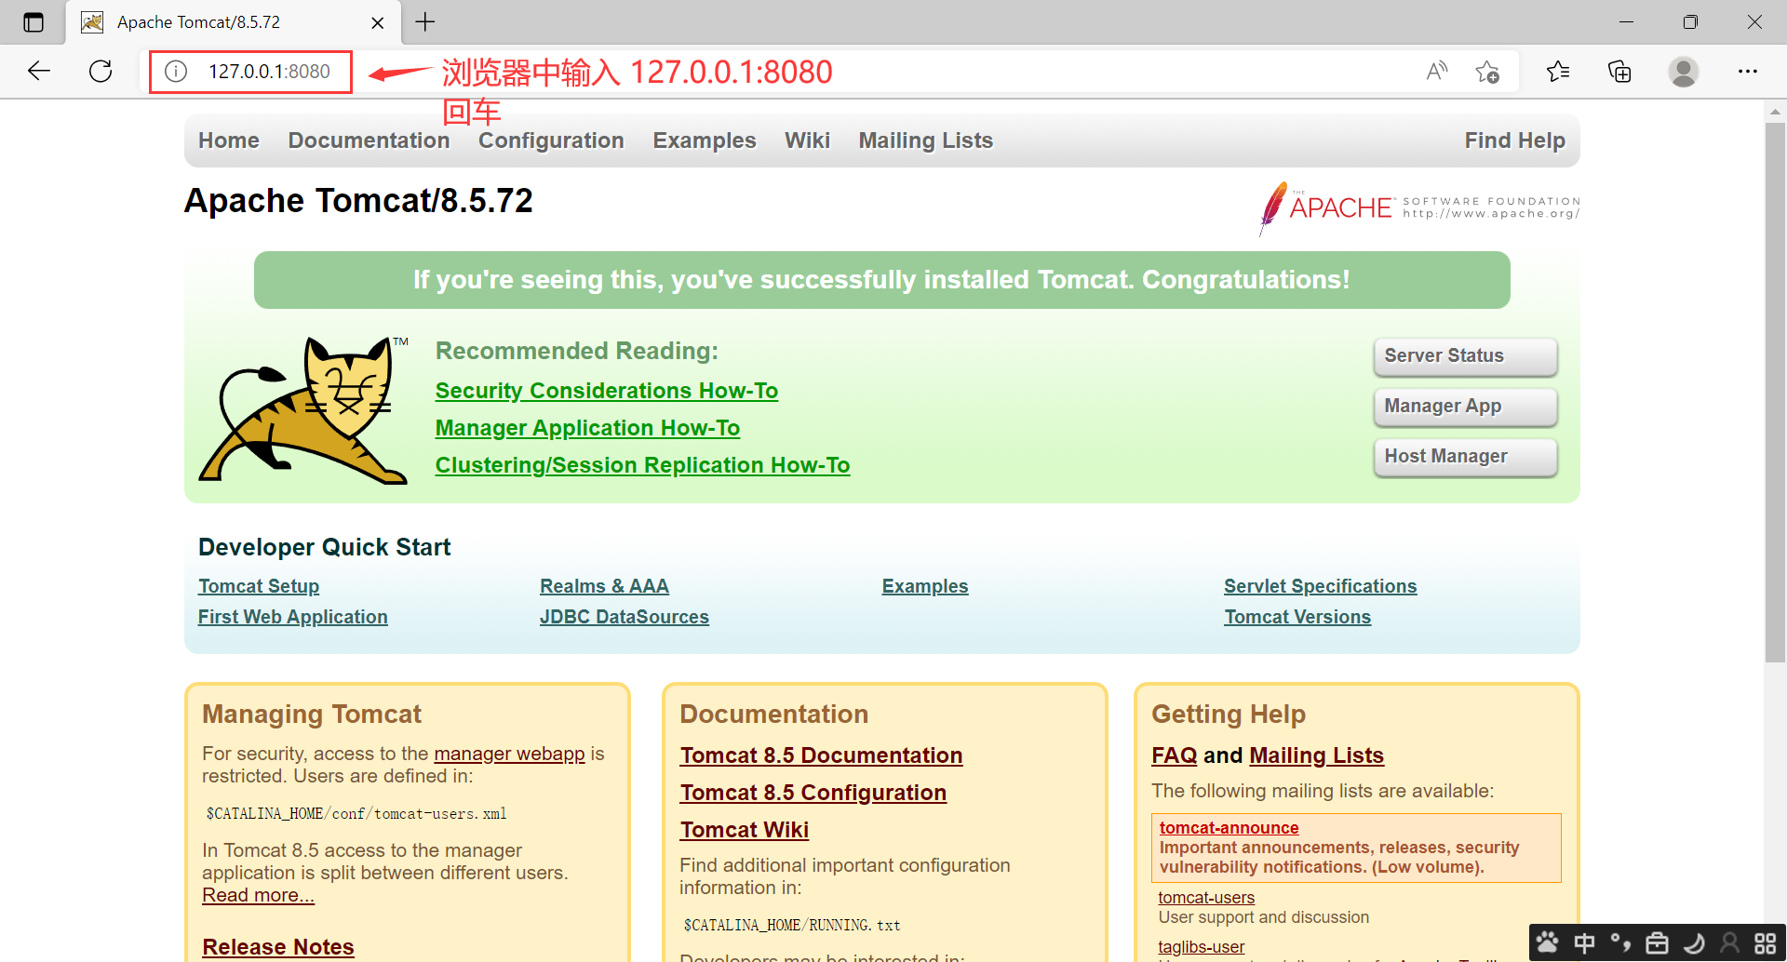Screen dimensions: 1787x962
Task: Click the address bar showing 127.0.0.1:8080
Action: click(269, 72)
